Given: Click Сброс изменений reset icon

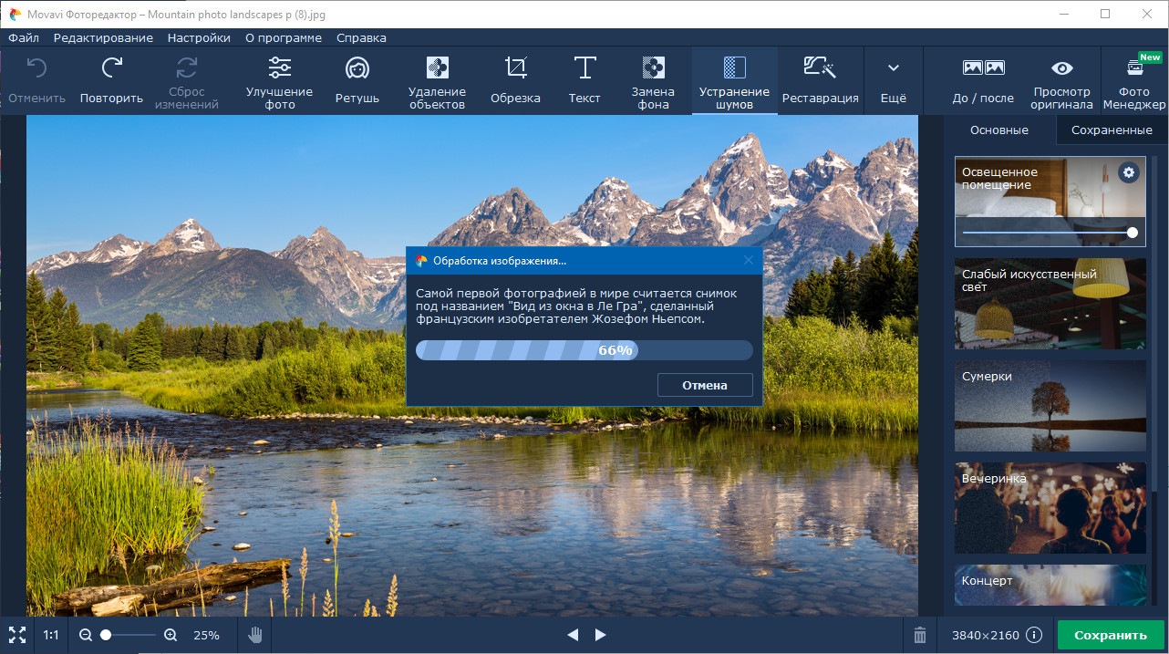Looking at the screenshot, I should click(187, 67).
